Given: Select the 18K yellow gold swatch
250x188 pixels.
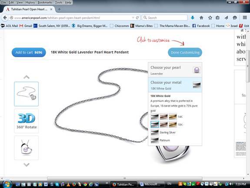Looking at the screenshot, I should pos(173,124).
